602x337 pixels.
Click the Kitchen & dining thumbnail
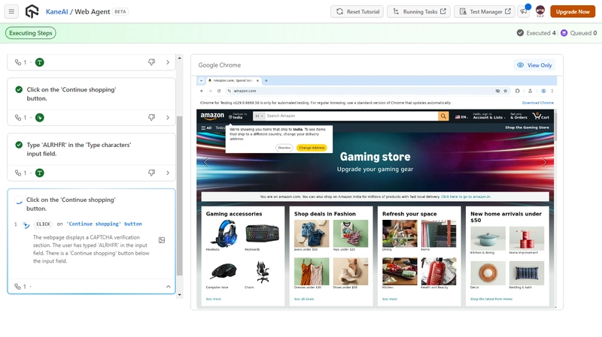[488, 238]
